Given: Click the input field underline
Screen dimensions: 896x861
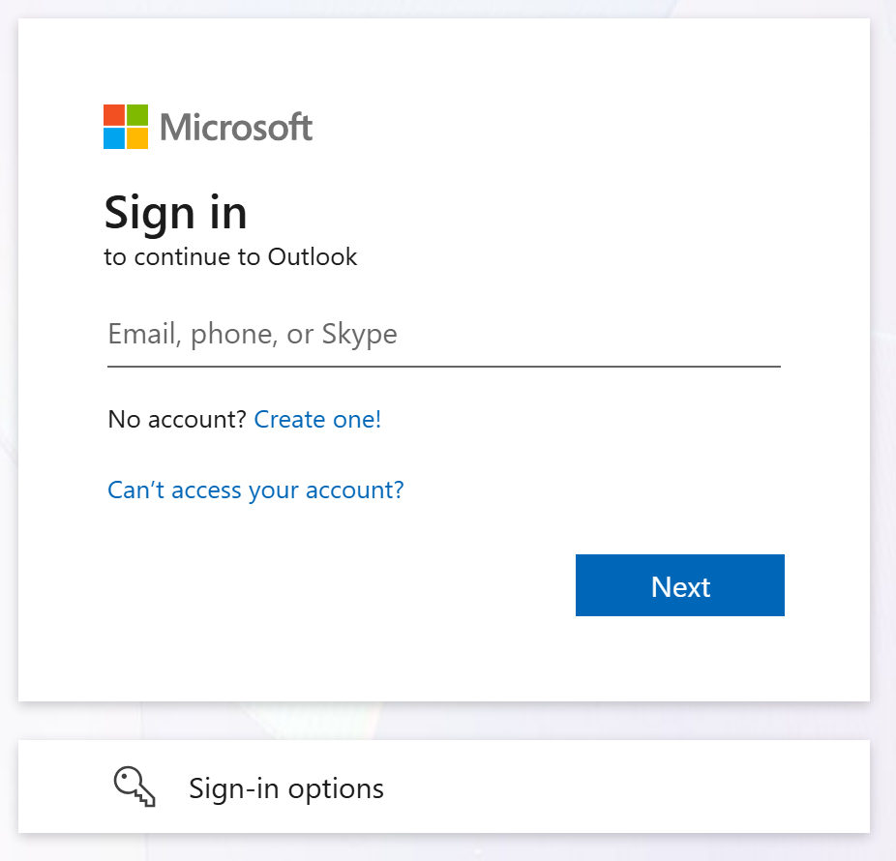Looking at the screenshot, I should tap(443, 366).
